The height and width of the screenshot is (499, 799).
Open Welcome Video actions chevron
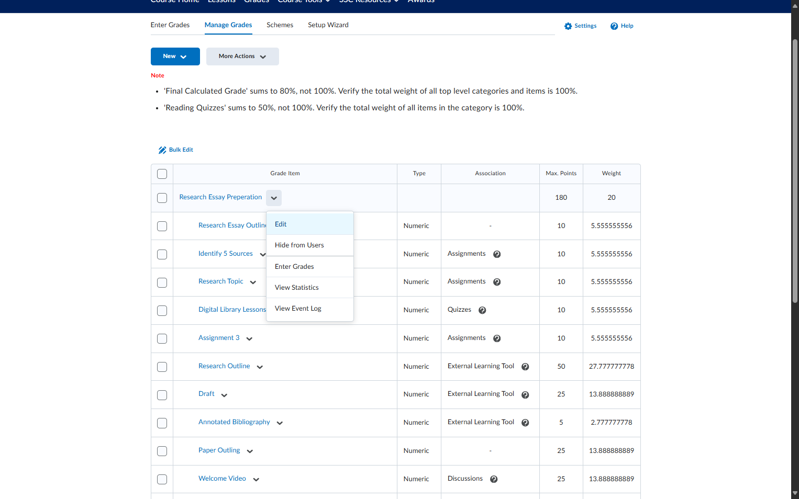point(256,480)
